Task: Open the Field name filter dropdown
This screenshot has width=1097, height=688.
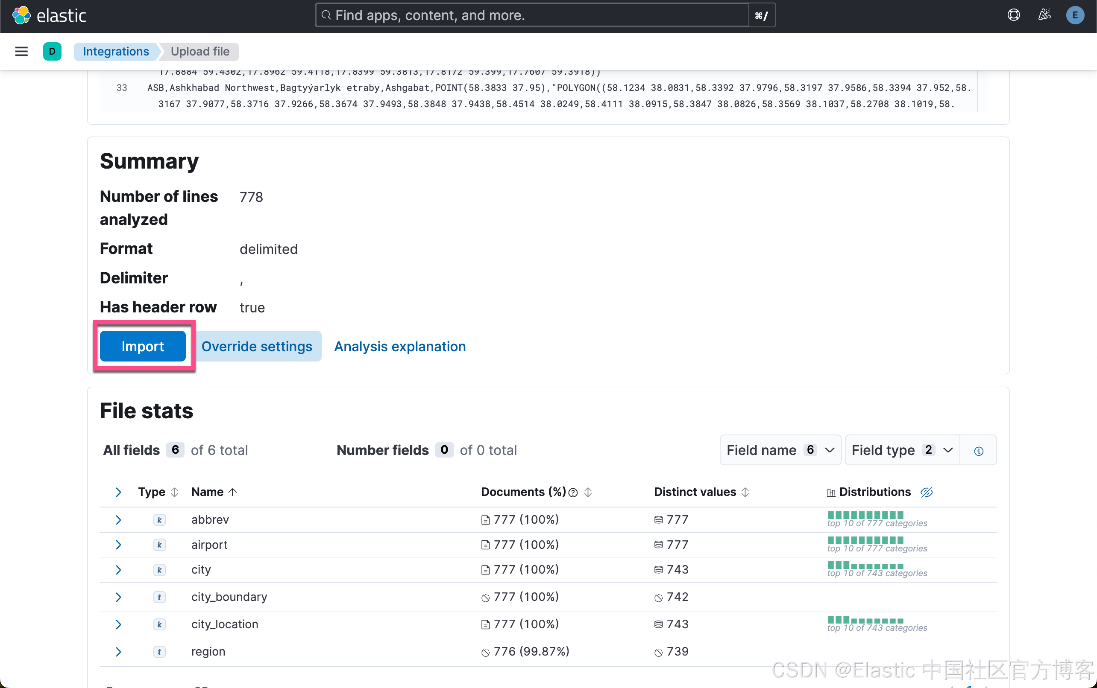Action: (x=780, y=450)
